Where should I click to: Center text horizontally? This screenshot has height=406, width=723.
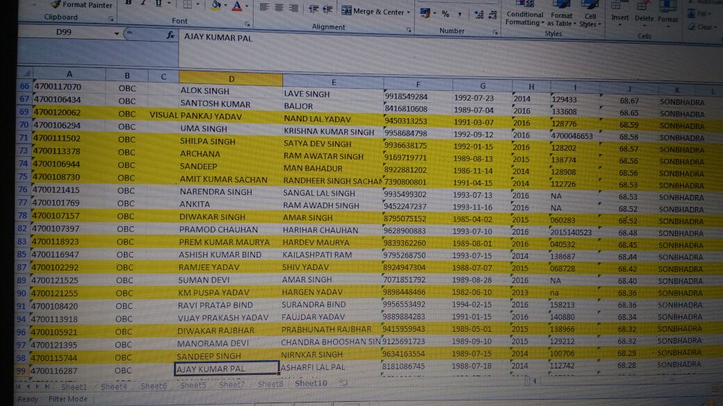(279, 8)
